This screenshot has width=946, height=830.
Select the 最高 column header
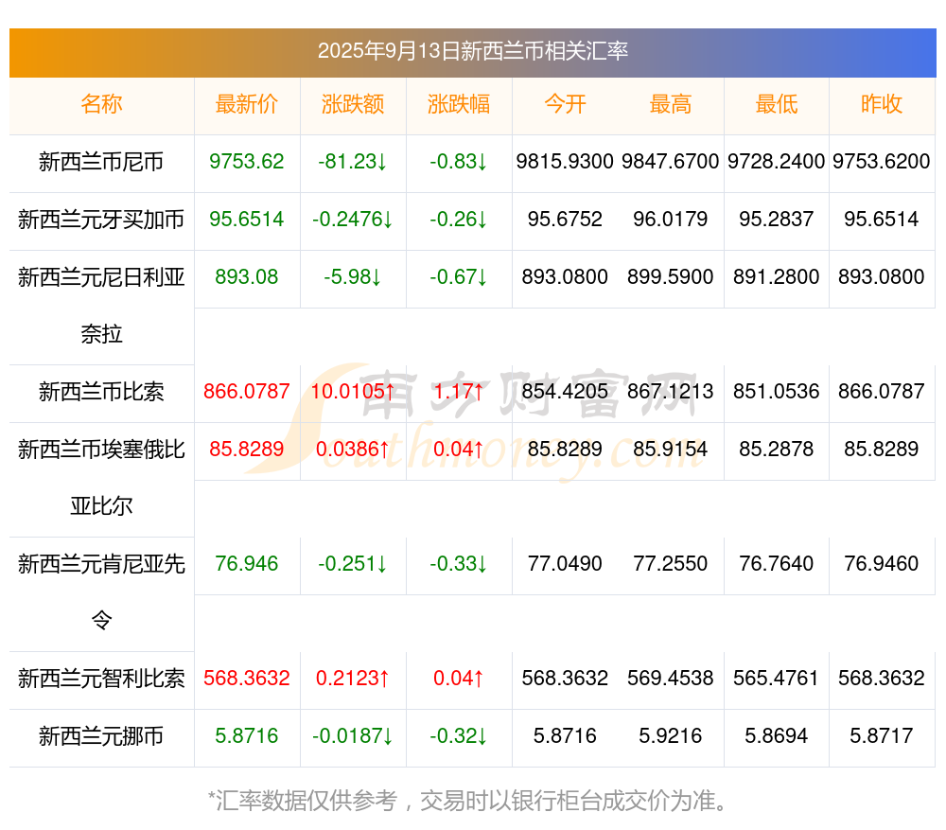point(671,104)
